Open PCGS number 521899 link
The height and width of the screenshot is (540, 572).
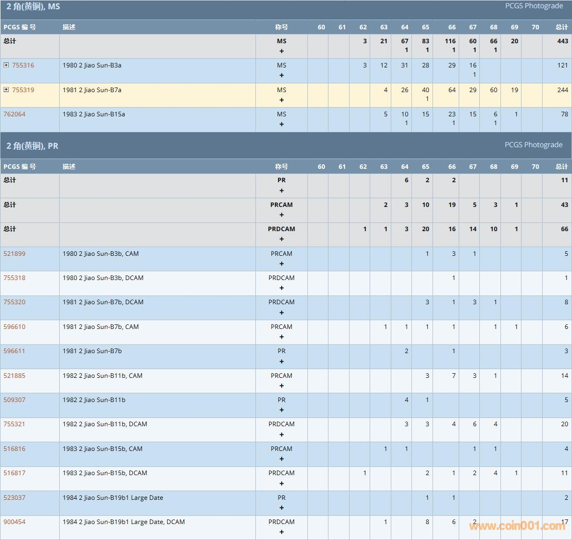(x=14, y=254)
